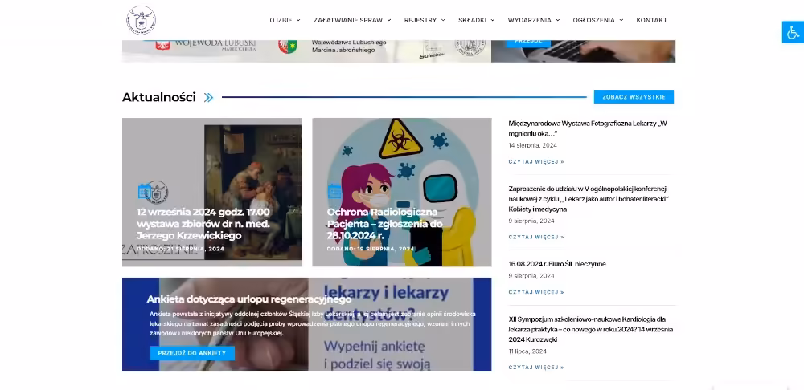Click DODANO: 19 SIERPNIA, 2024 label
The image size is (804, 390).
click(x=370, y=250)
